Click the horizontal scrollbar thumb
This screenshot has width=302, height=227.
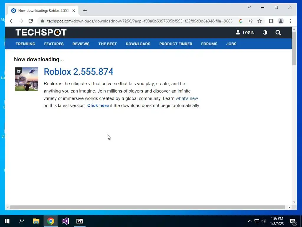coord(147,207)
